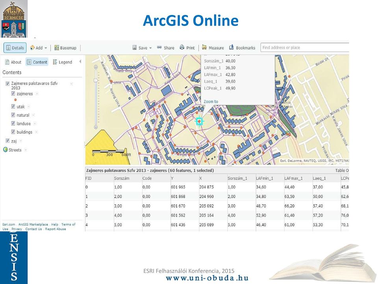Open the Contact Us link

pos(33,229)
